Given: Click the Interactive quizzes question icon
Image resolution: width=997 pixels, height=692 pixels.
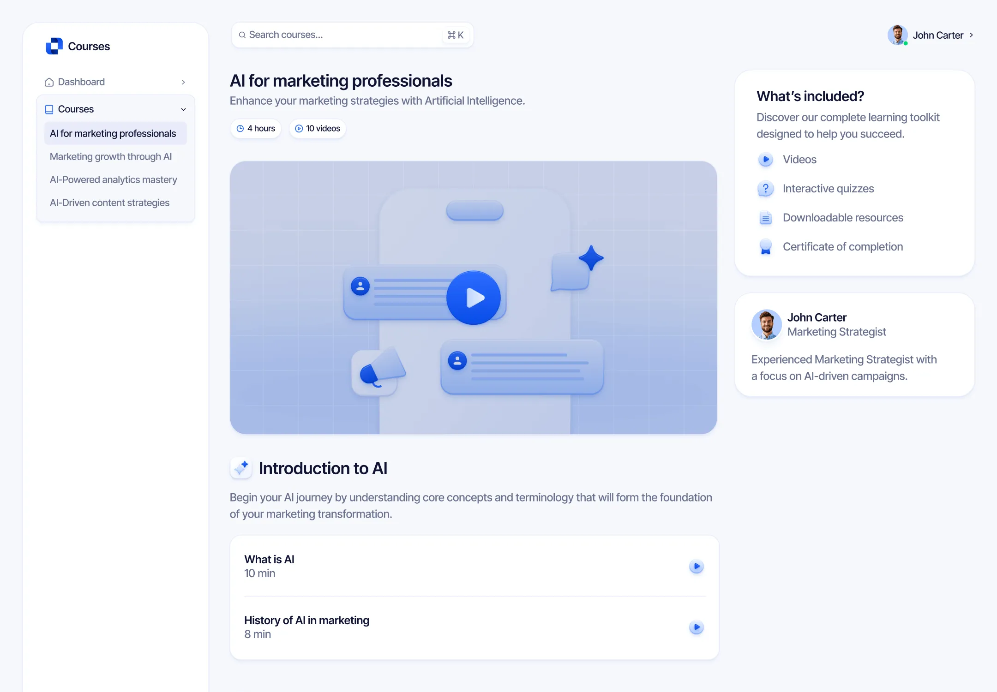Looking at the screenshot, I should click(765, 189).
